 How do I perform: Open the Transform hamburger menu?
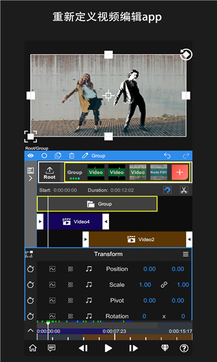pyautogui.click(x=186, y=254)
